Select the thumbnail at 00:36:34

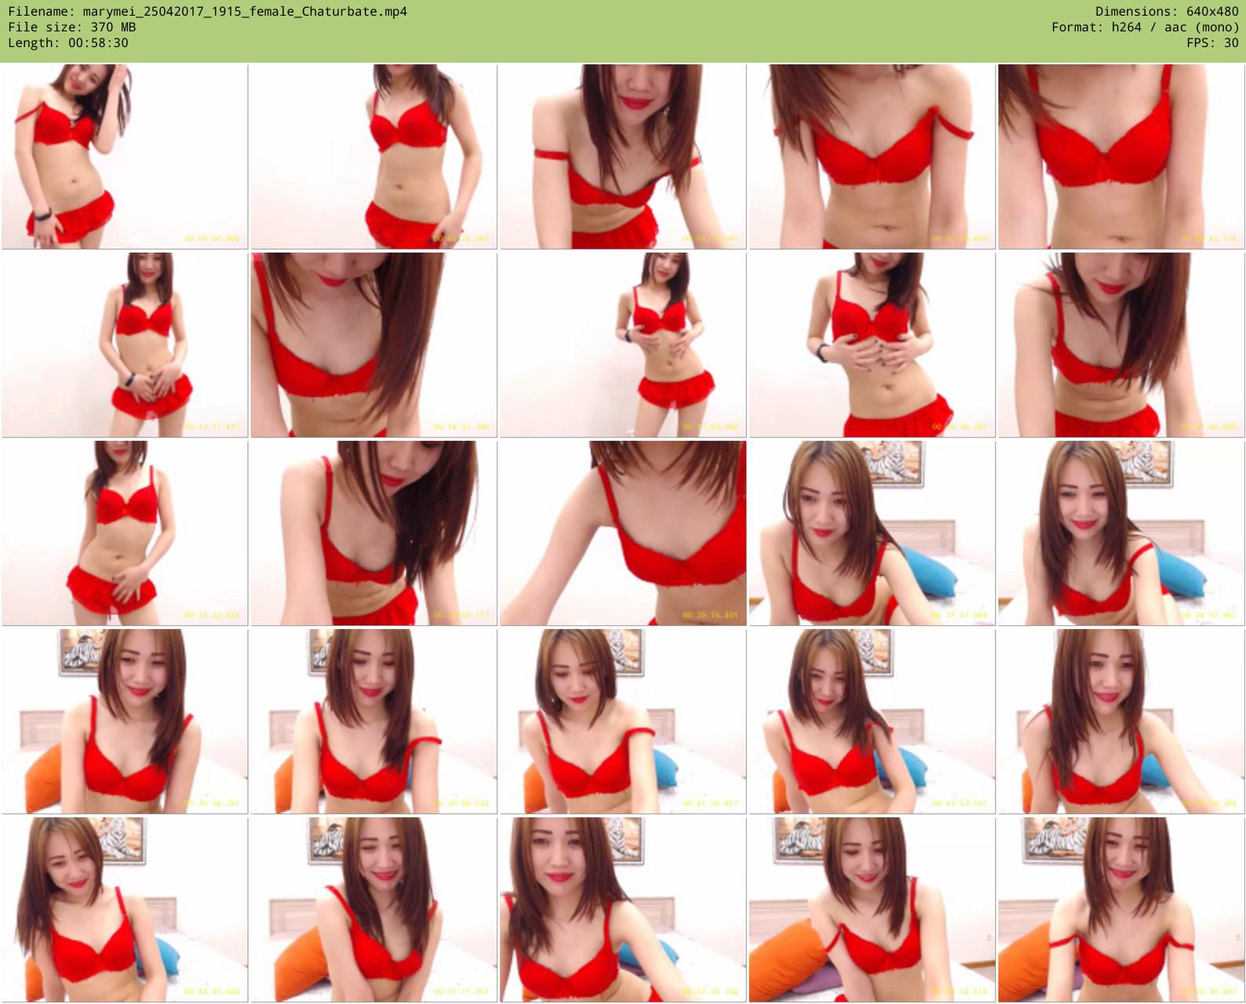tap(125, 722)
